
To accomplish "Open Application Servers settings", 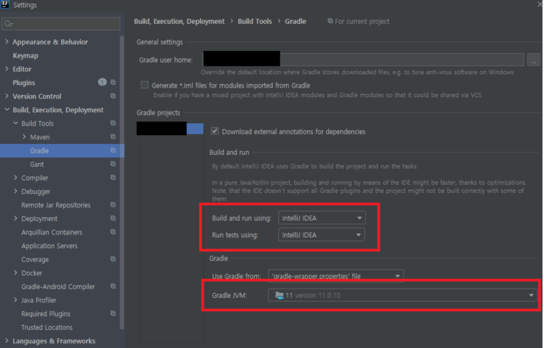I will pyautogui.click(x=50, y=246).
